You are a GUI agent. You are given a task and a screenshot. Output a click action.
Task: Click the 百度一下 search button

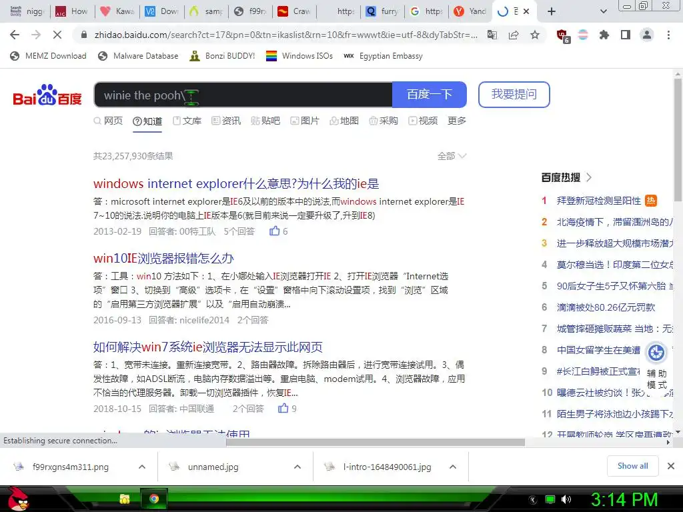[429, 95]
